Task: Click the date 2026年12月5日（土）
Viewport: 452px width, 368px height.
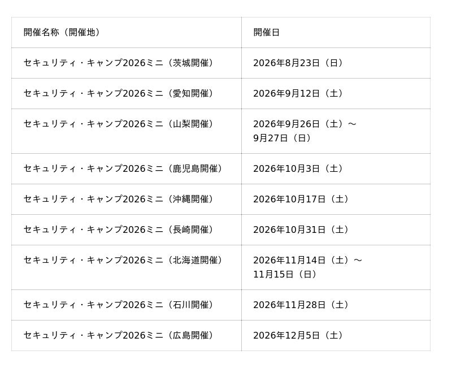Action: (x=299, y=335)
